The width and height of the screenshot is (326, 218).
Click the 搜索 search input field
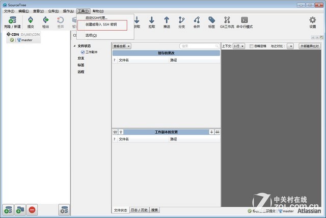[x=199, y=46]
